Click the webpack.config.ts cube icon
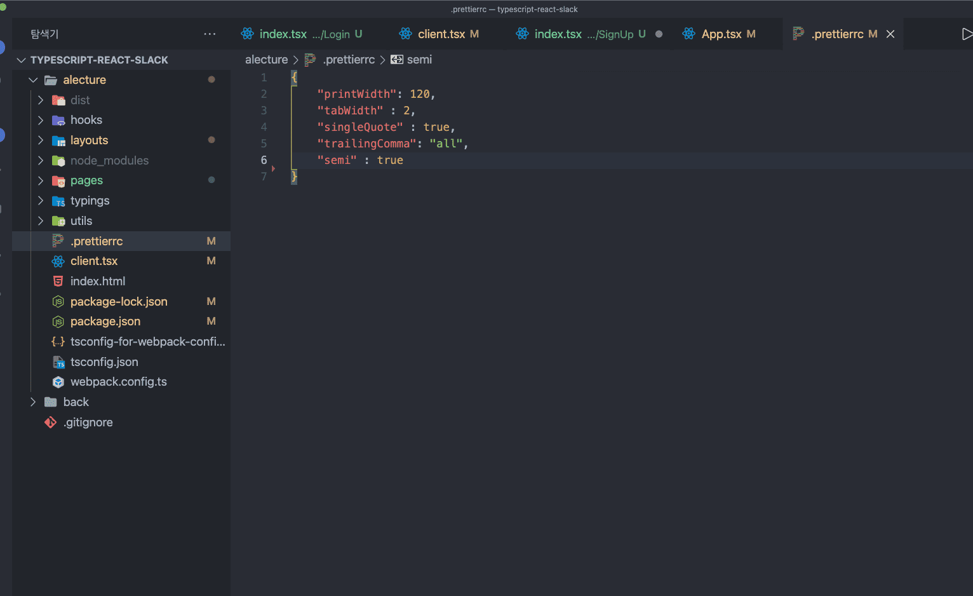The height and width of the screenshot is (596, 973). click(58, 382)
